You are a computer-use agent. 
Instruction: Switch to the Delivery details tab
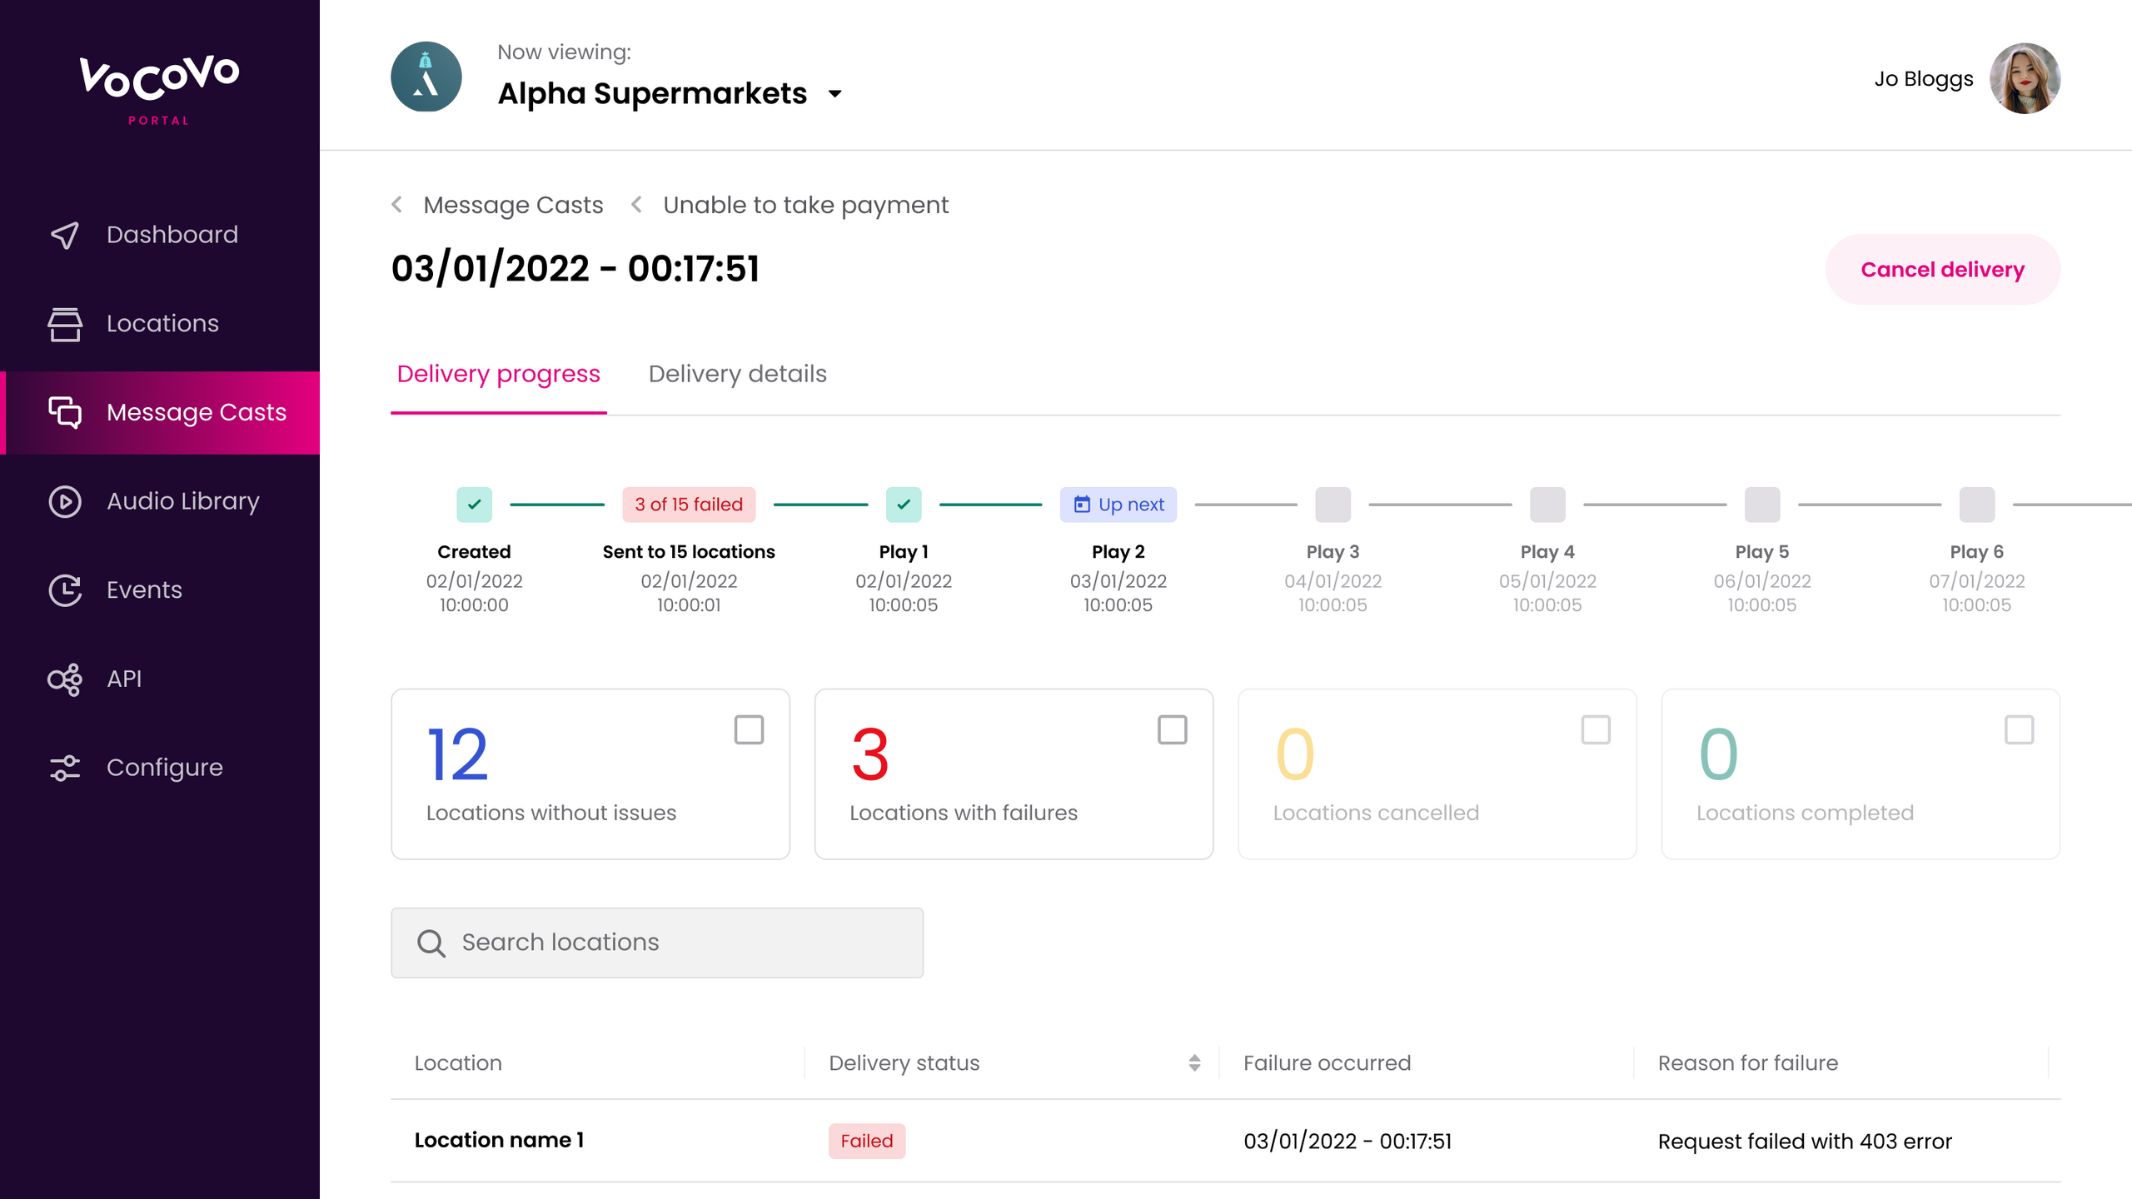(x=737, y=374)
